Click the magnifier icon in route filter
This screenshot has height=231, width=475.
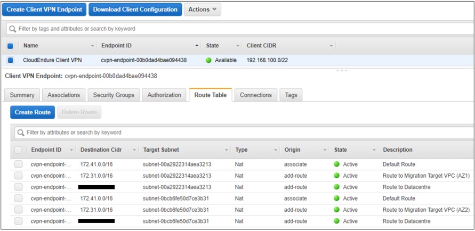click(x=21, y=133)
